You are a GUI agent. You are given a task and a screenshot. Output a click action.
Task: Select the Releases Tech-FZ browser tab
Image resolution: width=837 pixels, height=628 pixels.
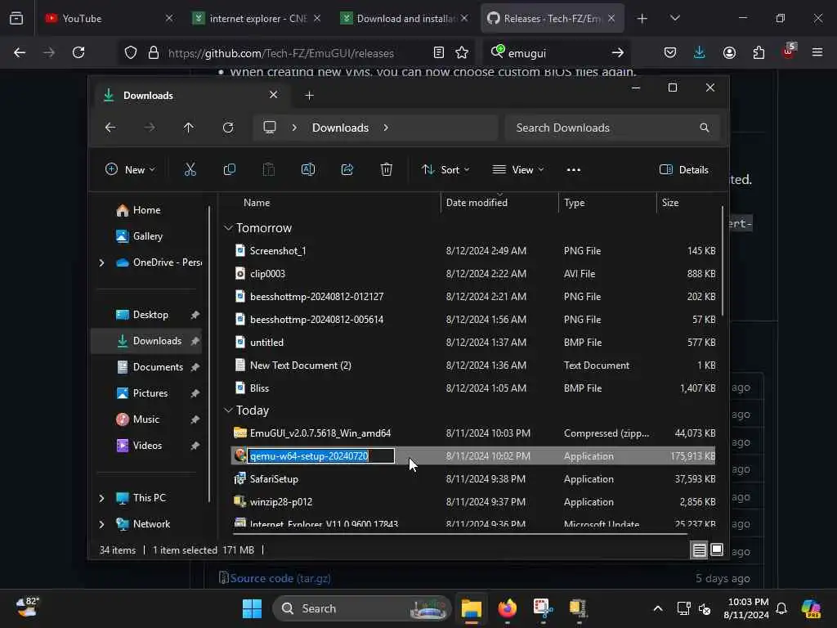(x=553, y=18)
